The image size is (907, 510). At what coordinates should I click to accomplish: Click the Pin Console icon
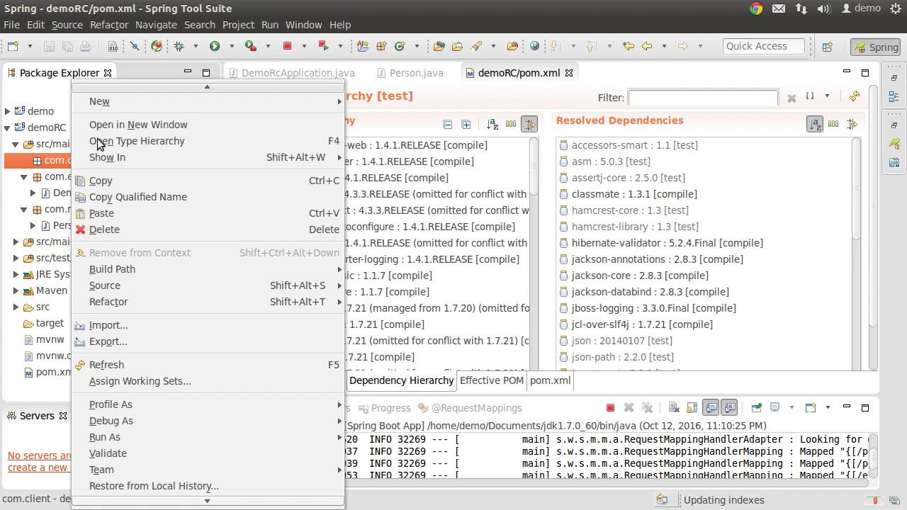(756, 407)
